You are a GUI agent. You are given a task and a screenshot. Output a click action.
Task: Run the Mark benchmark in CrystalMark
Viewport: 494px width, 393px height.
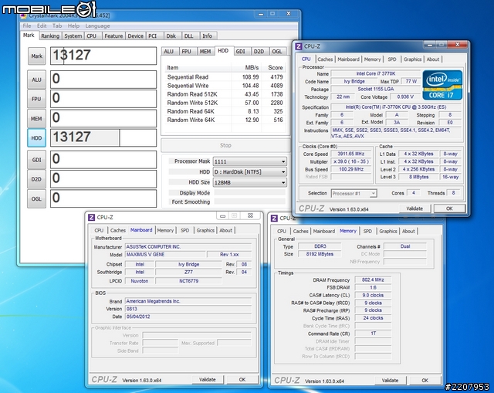(36, 56)
